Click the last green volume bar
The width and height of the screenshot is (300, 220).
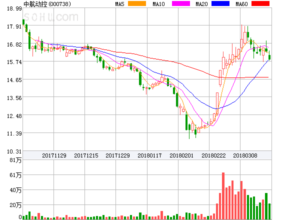pyautogui.click(x=269, y=211)
